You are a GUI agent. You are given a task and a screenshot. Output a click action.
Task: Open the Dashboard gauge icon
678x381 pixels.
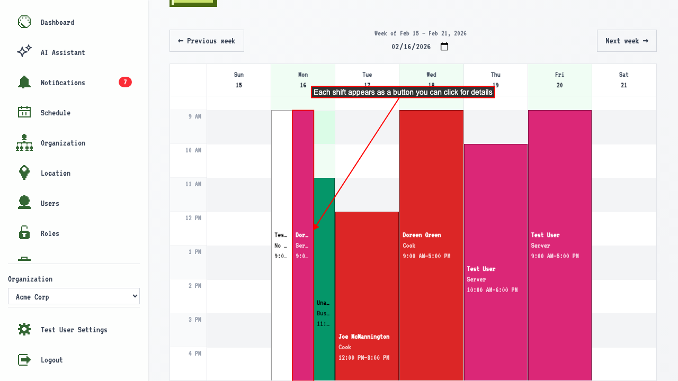click(24, 22)
